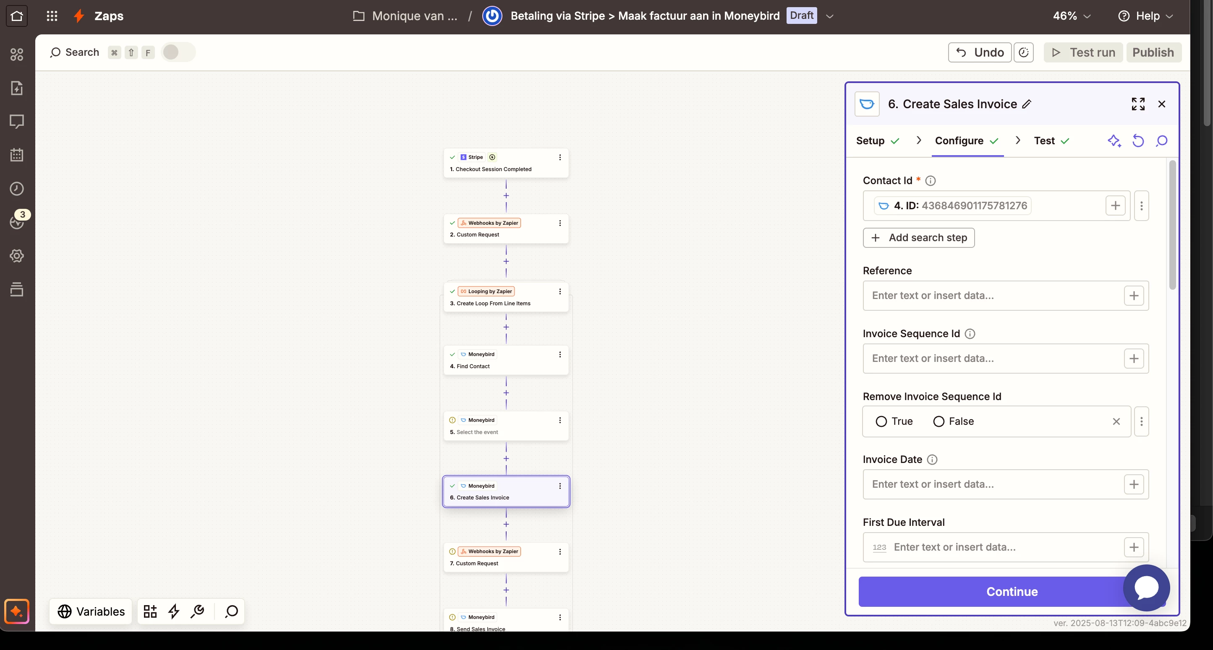Click the AI sparkle icon in the step panel
Image resolution: width=1213 pixels, height=650 pixels.
(x=1114, y=140)
